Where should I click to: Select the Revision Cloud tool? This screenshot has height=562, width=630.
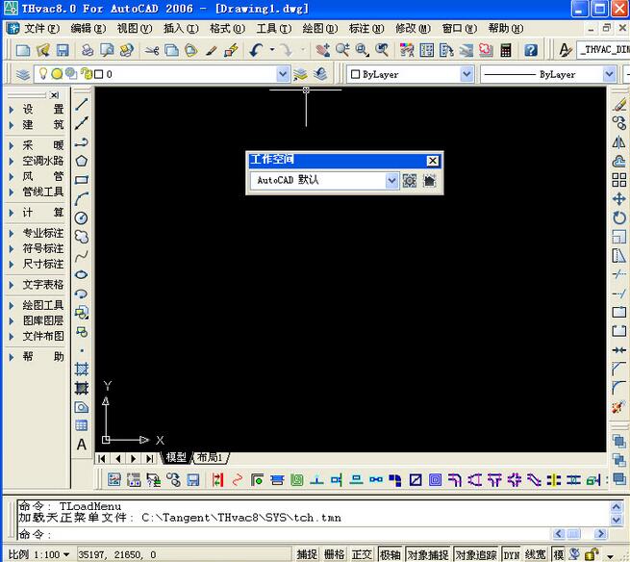82,237
